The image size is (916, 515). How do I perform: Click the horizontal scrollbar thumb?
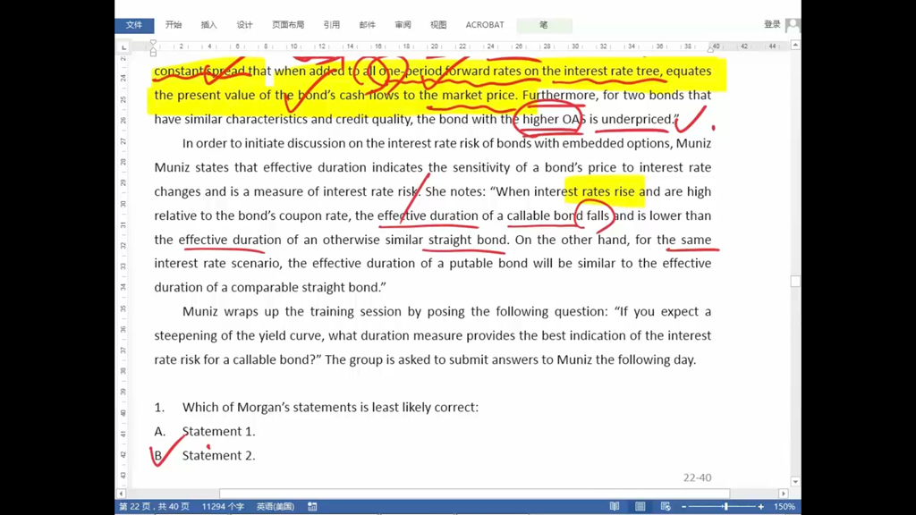click(x=474, y=494)
